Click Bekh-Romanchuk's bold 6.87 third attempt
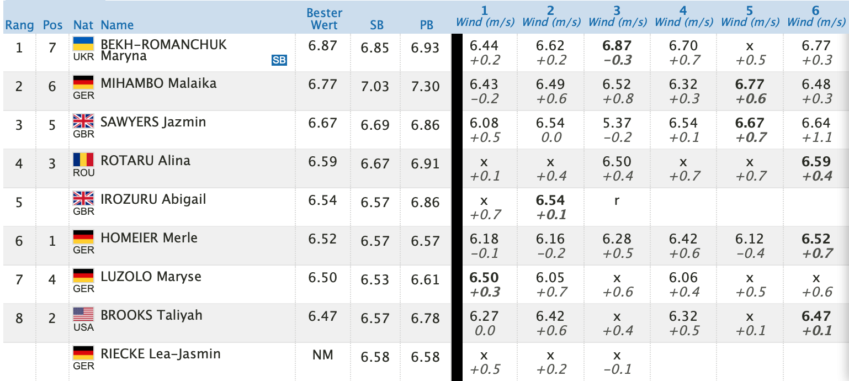849x381 pixels. point(617,46)
